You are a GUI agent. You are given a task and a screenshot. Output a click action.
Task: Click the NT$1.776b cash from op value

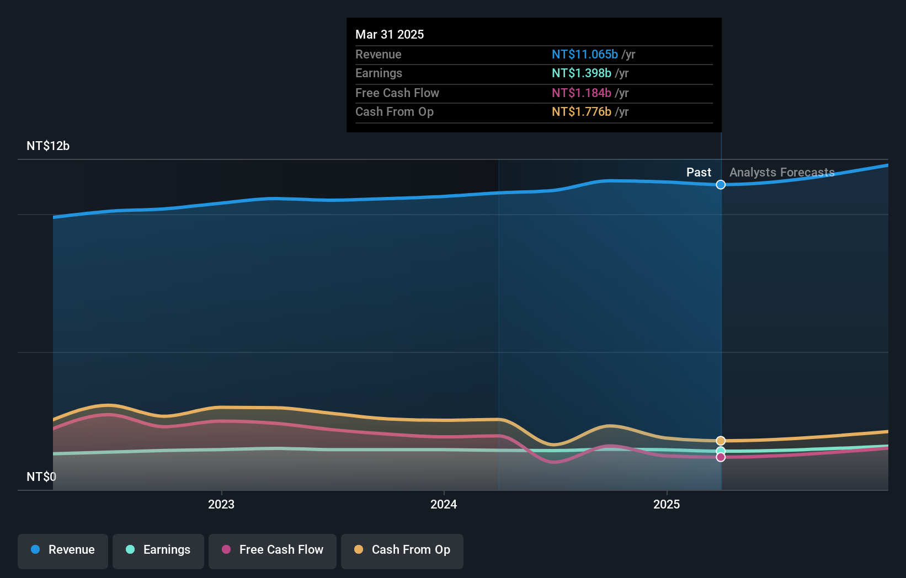point(582,111)
